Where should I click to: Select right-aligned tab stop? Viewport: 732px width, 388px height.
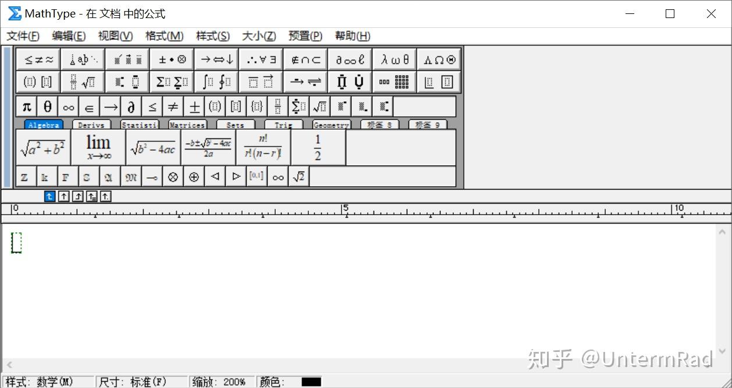[78, 197]
